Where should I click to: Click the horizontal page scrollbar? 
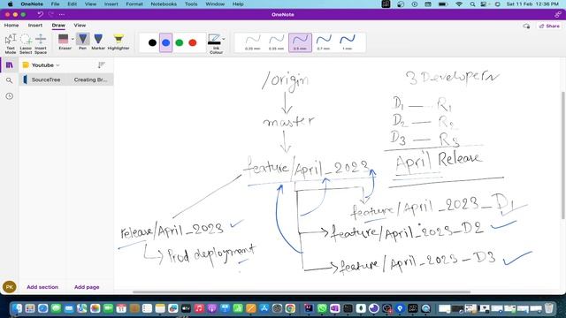tap(302, 292)
